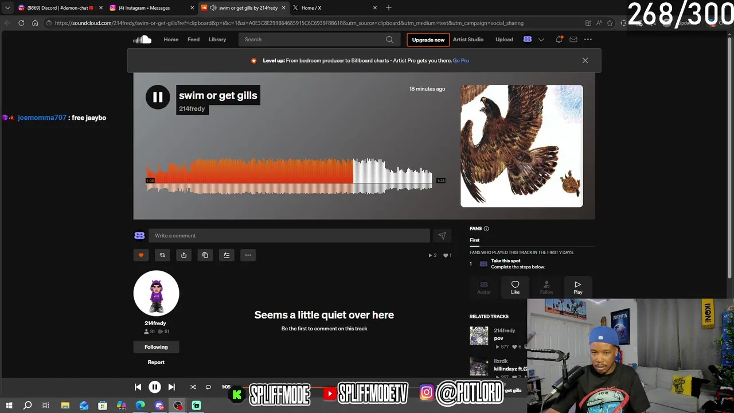734x413 pixels.
Task: Toggle the Following button
Action: click(156, 347)
